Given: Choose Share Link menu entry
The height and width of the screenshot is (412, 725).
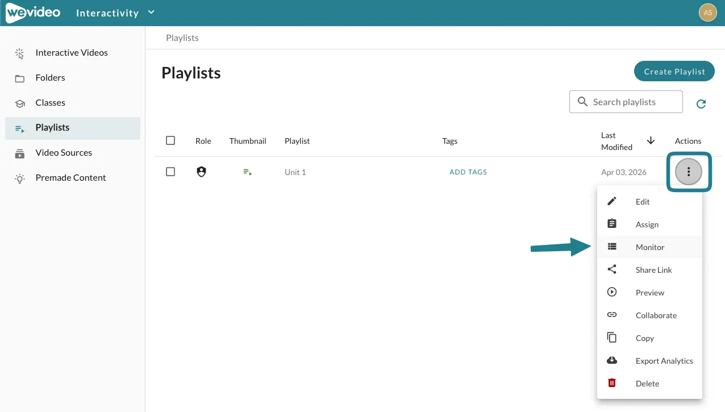Looking at the screenshot, I should point(649,270).
